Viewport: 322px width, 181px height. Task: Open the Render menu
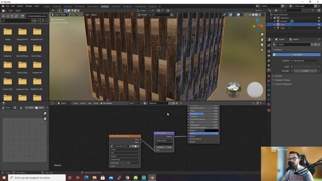click(20, 6)
